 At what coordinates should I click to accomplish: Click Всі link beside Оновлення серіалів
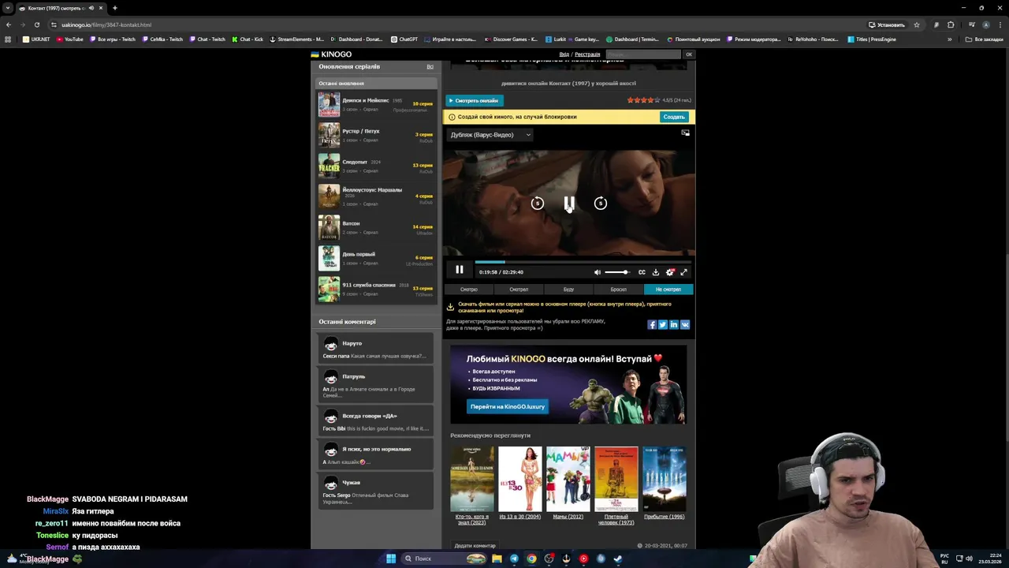point(430,67)
